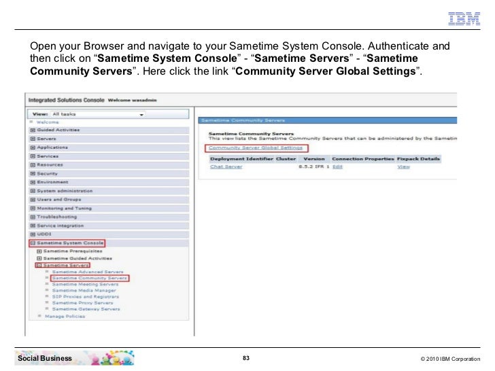Click the 2010 IBM Corporation copyright text
Screen dimensions: 495x371
450,359
